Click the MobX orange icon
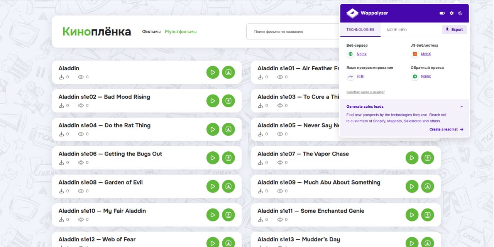The image size is (494, 247). [415, 54]
